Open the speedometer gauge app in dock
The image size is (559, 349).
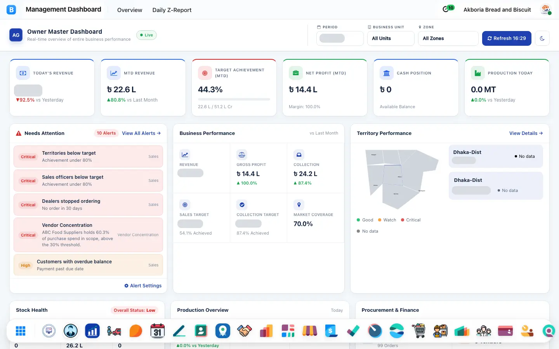click(x=375, y=331)
